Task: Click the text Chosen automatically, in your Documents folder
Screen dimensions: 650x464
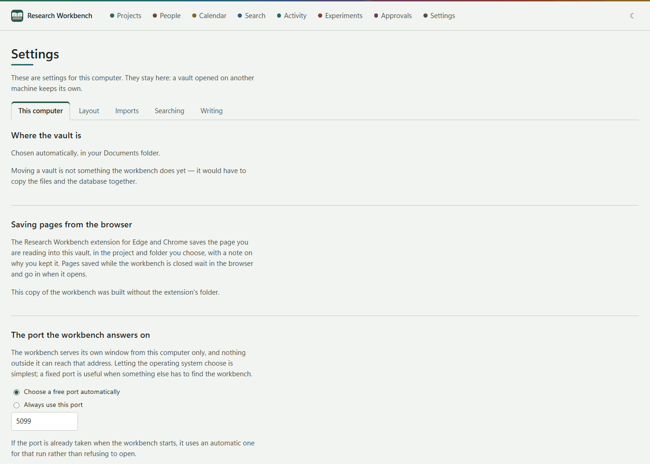Action: [86, 153]
